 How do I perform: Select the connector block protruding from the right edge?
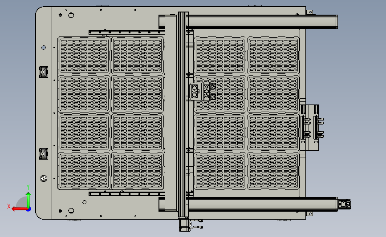tap(312, 127)
